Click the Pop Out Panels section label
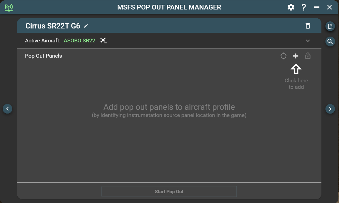Viewport: 339px width, 203px height. point(44,56)
